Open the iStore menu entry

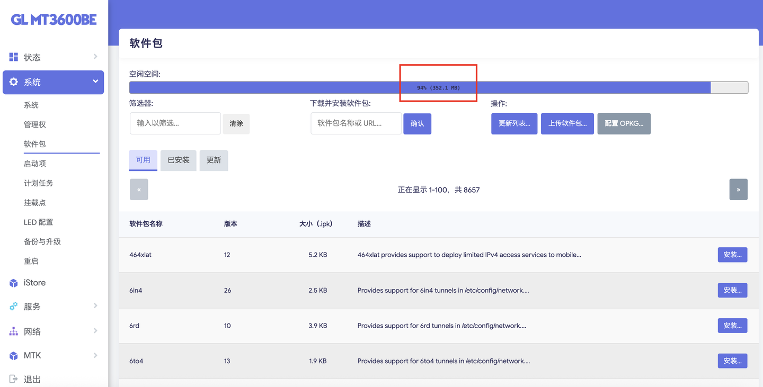click(34, 283)
